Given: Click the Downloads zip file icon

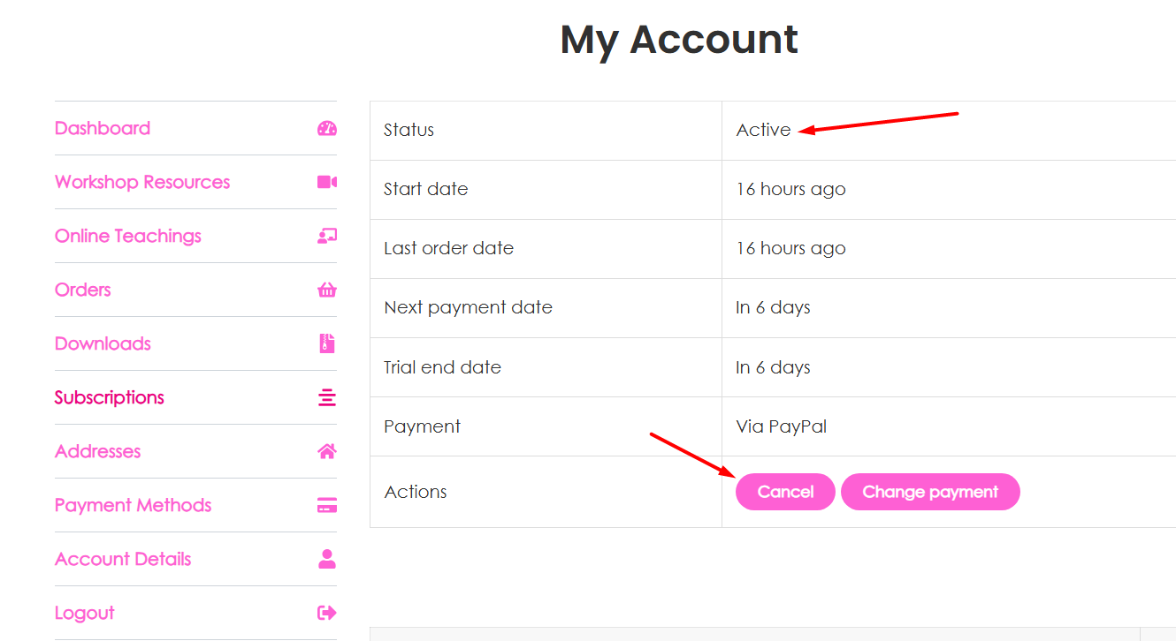Looking at the screenshot, I should click(326, 343).
